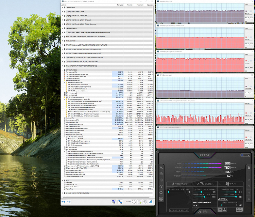Reset HWiNFO min/max with the clock icon

point(134,202)
